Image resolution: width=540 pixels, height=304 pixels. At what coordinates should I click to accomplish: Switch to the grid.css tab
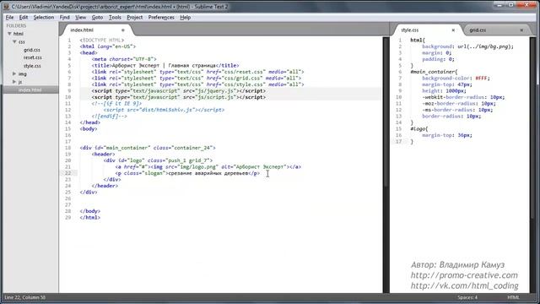(478, 30)
